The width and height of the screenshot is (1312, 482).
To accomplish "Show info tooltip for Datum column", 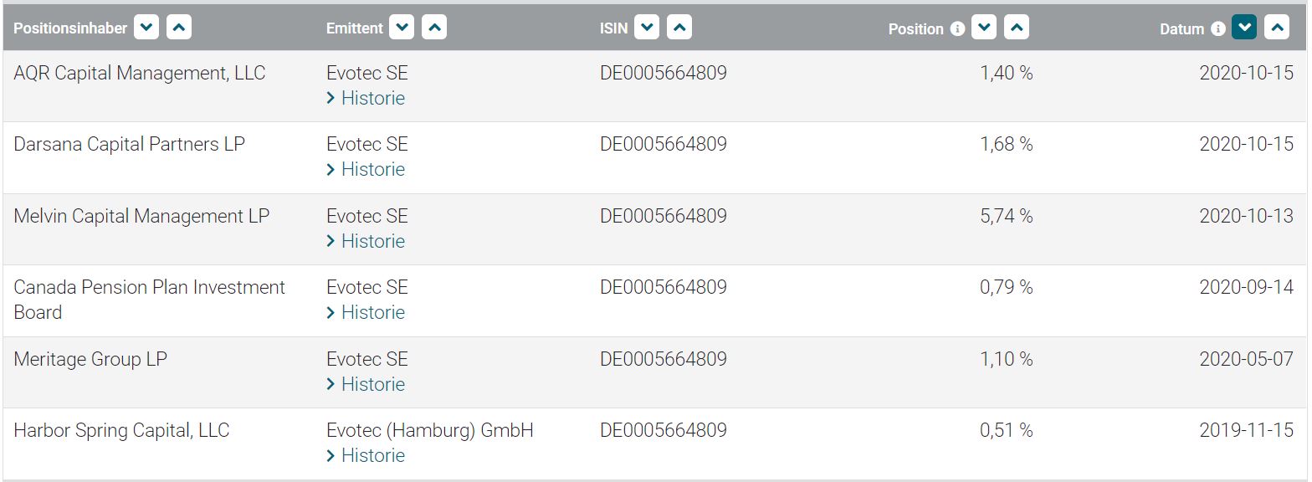I will pos(1218,28).
